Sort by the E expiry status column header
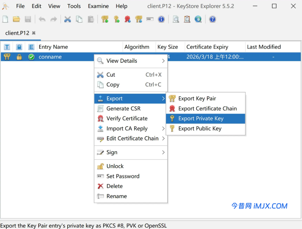Screen dimensions: 302x229 click(31, 47)
